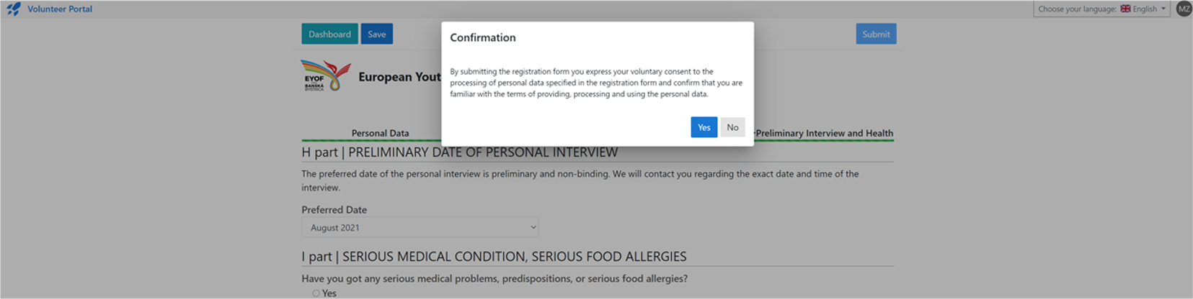This screenshot has width=1193, height=299.
Task: Click the UK flag language icon
Action: (x=1125, y=9)
